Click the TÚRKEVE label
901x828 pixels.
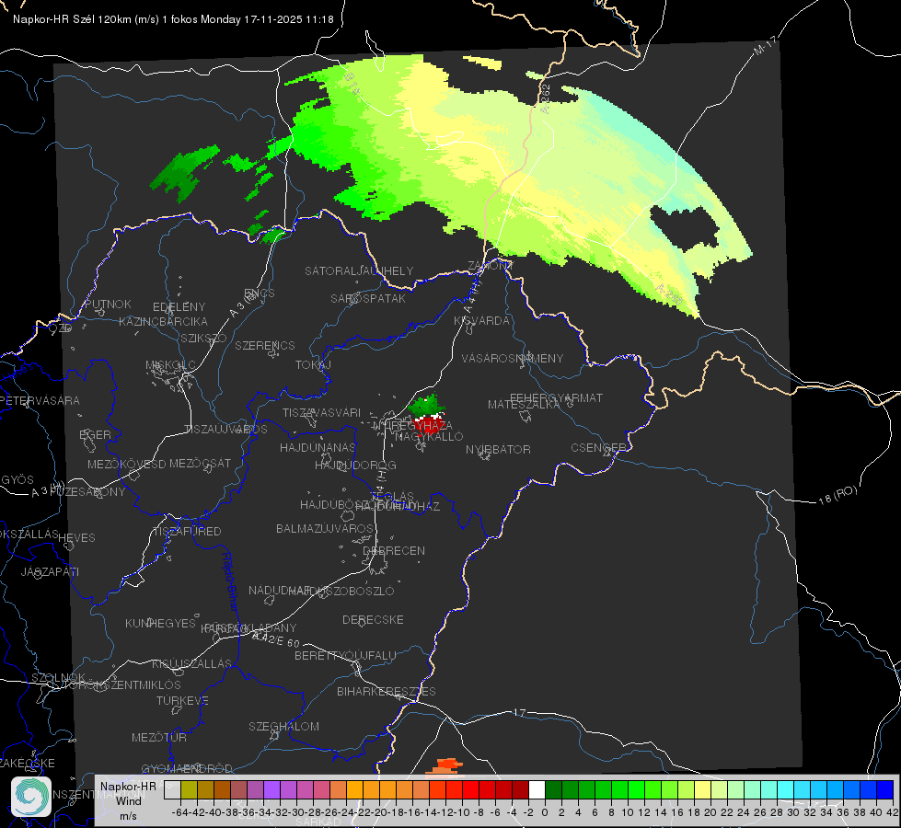183,700
